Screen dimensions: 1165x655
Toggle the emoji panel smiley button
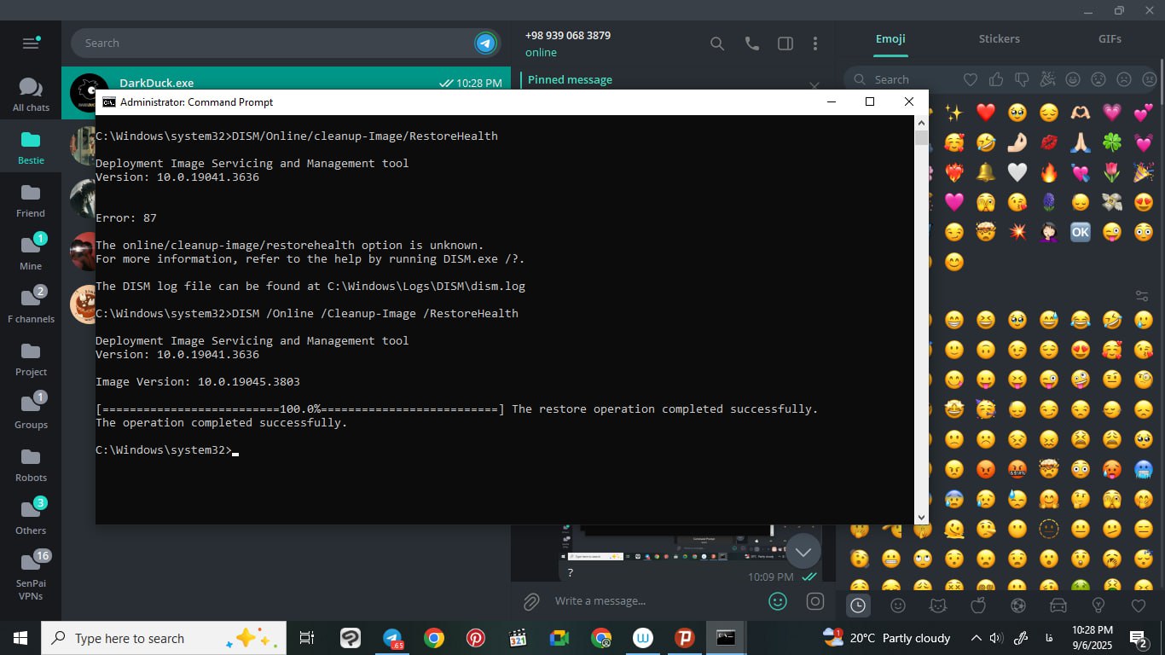point(777,601)
